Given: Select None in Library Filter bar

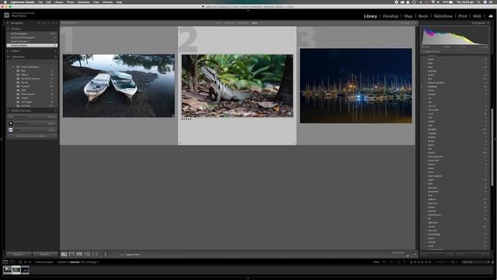Looking at the screenshot, I should (255, 23).
